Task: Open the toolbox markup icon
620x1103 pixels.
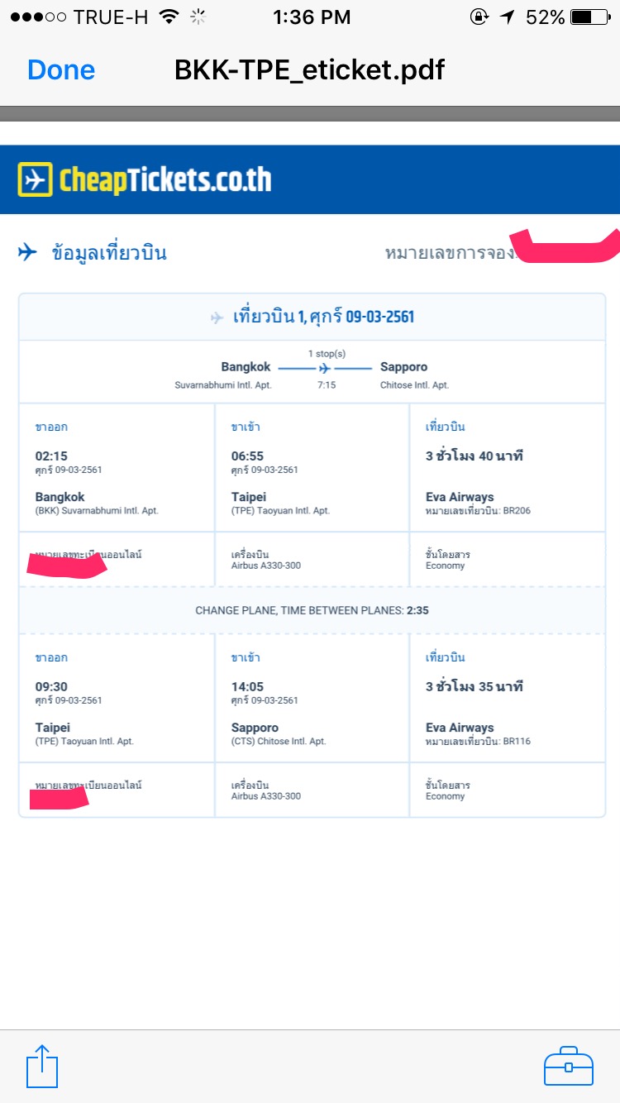Action: click(568, 1066)
